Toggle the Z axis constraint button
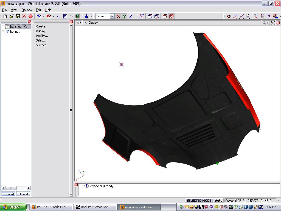 click(x=131, y=16)
